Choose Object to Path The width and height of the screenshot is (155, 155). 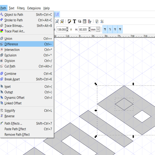click(27, 15)
